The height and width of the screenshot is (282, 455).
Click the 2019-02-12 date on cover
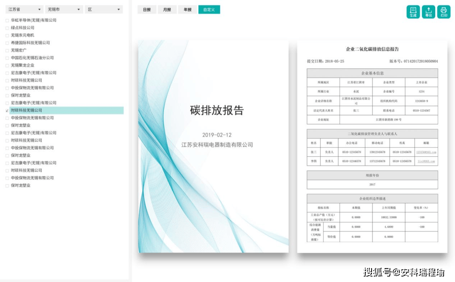[x=217, y=135]
